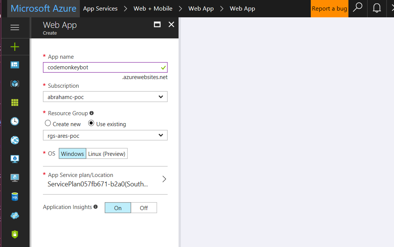Select the Create new radio button
This screenshot has width=394, height=247.
(x=48, y=123)
